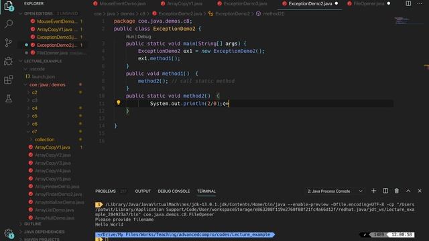Open the PROBLEMS panel tab
The width and height of the screenshot is (429, 241).
[105, 191]
